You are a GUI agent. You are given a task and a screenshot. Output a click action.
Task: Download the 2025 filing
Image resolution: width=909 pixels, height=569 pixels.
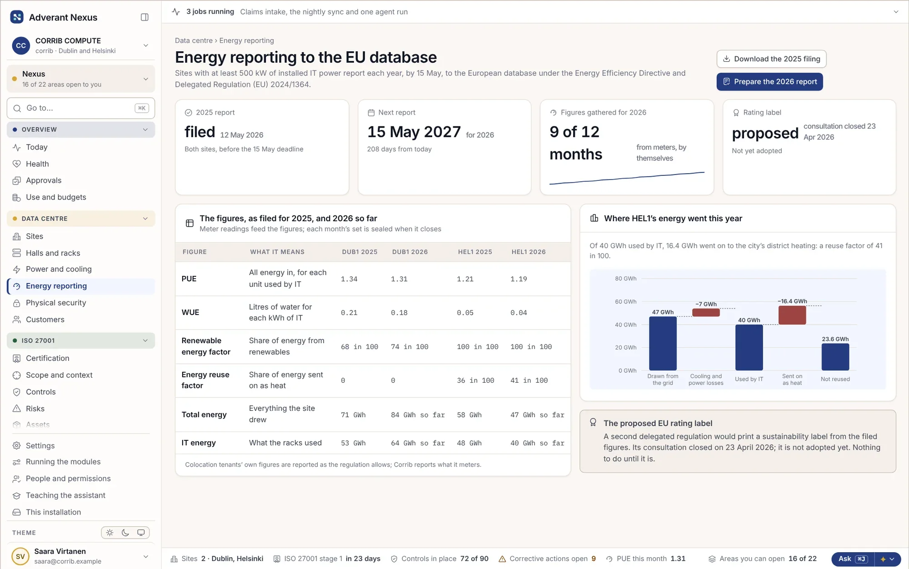771,59
